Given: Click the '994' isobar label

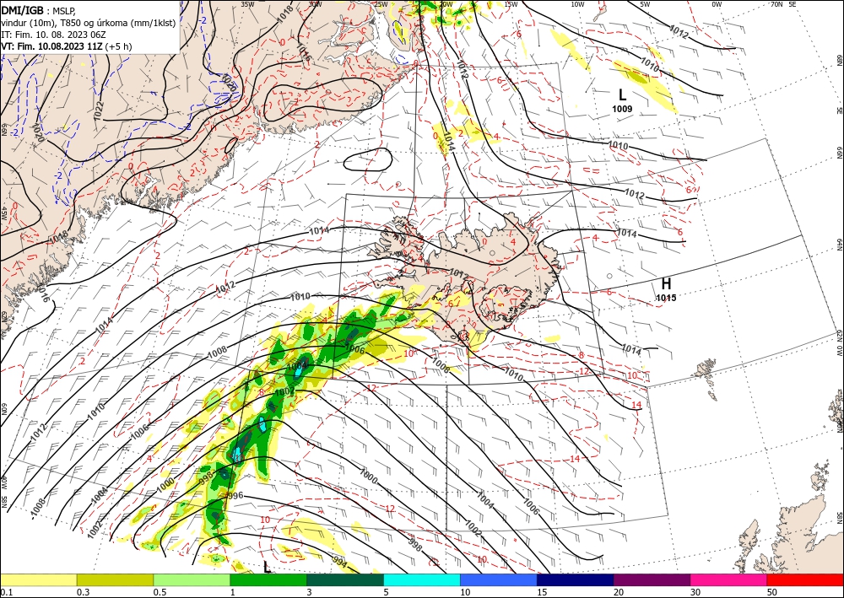Looking at the screenshot, I should tap(340, 562).
